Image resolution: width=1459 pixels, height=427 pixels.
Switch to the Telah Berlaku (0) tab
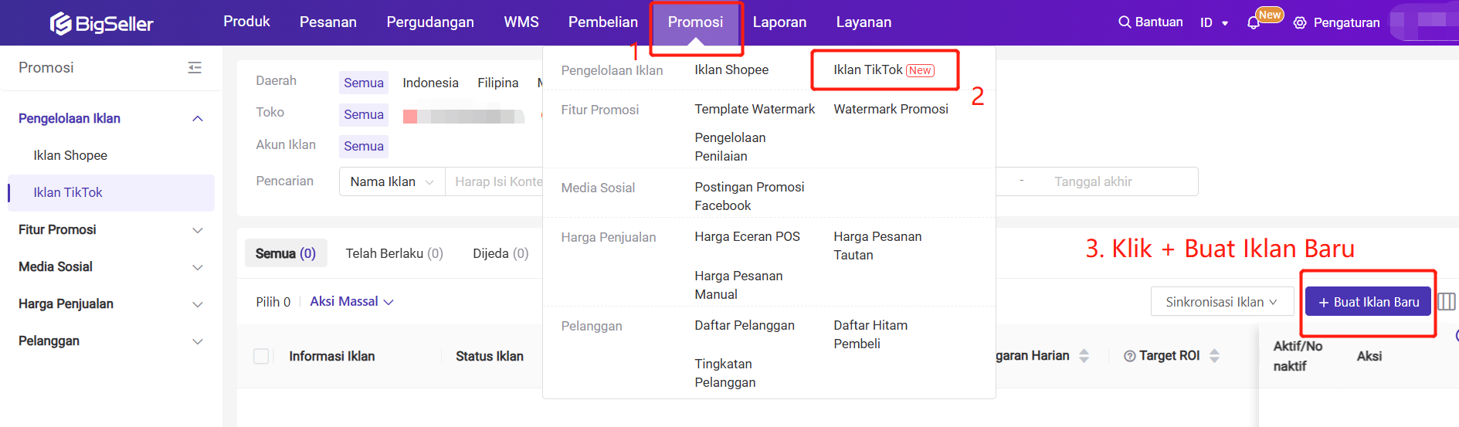point(394,253)
